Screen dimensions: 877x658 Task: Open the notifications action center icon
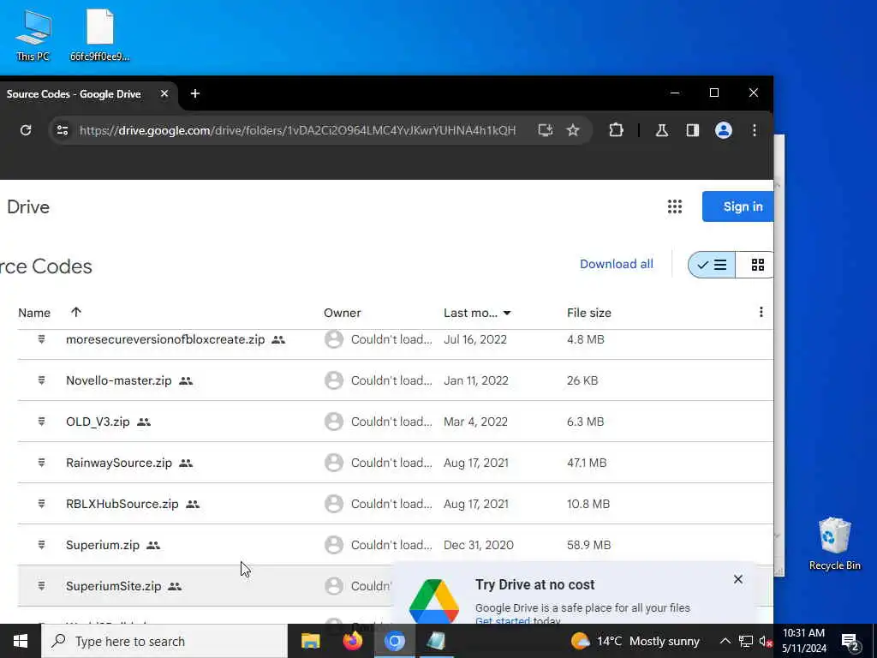coord(850,641)
